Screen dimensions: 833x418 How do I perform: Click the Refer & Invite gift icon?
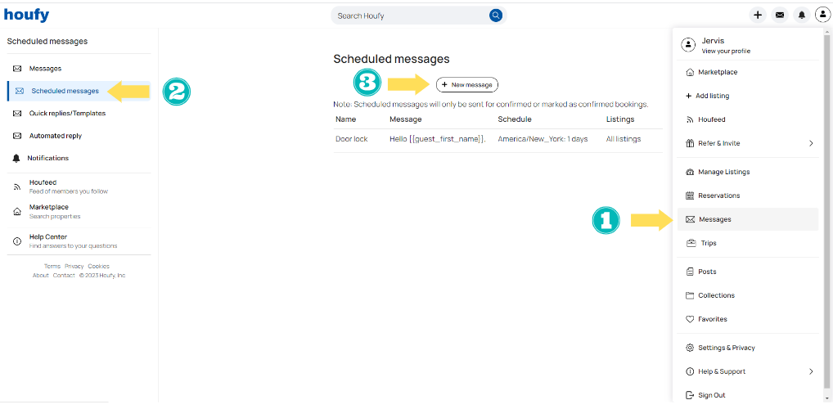pos(690,143)
